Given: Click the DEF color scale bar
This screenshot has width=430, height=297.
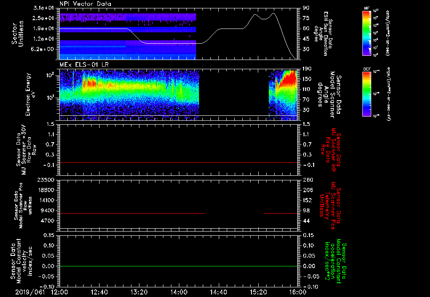Looking at the screenshot, I should coord(367,94).
